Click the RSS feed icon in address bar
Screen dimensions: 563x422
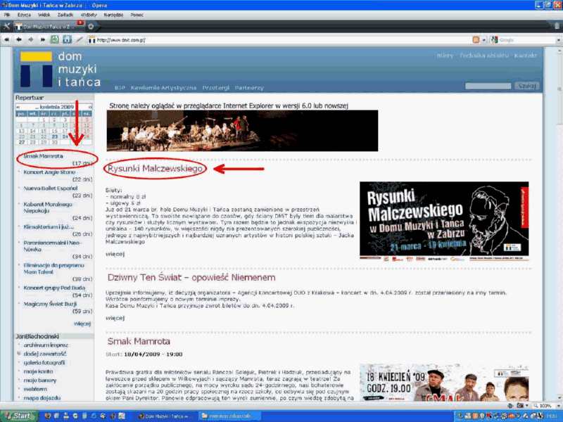pos(476,39)
